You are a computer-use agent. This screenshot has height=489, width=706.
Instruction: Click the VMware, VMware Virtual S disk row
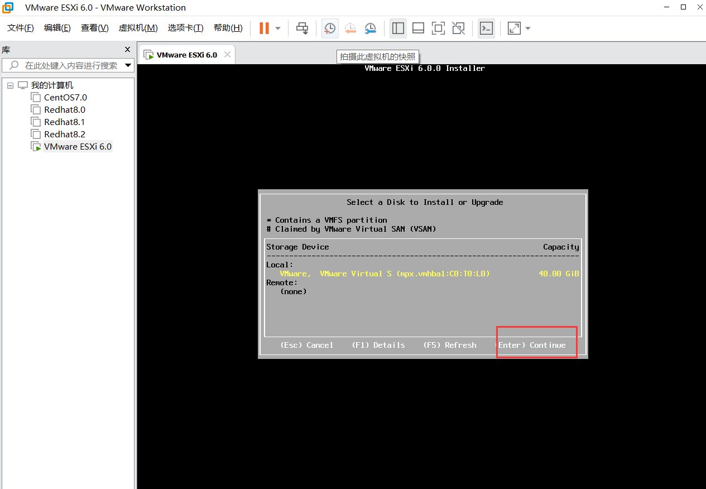click(x=422, y=274)
